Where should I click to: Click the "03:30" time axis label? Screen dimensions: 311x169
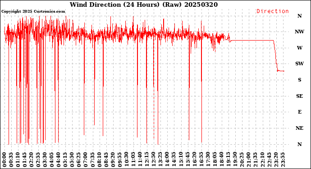[45, 160]
